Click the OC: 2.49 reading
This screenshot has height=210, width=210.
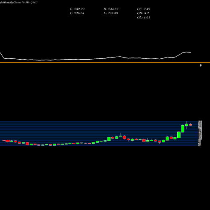tap(144, 9)
